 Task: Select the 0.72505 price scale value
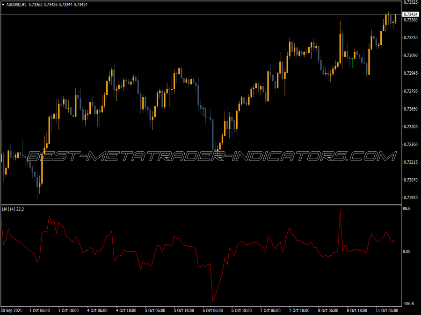(411, 126)
